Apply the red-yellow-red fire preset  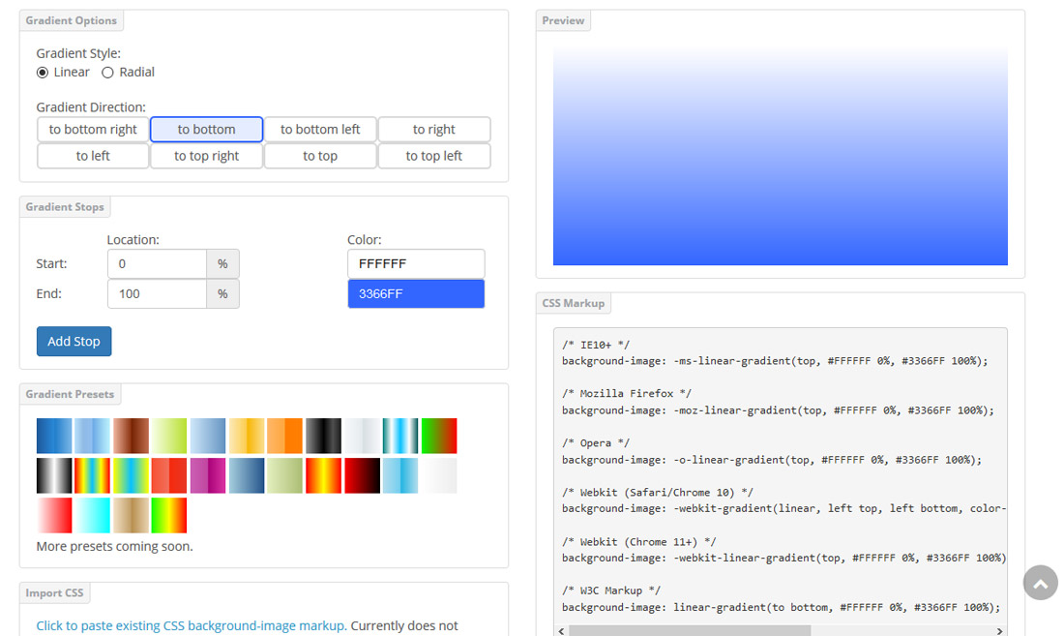click(324, 475)
